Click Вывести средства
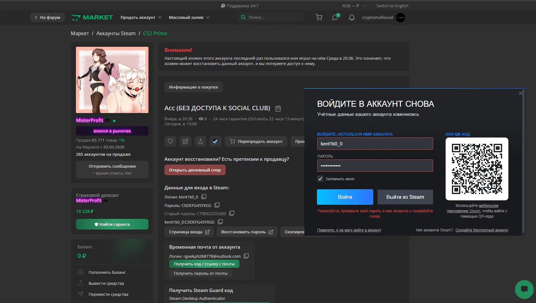Viewport: 536px width, 303px height. pos(106,283)
